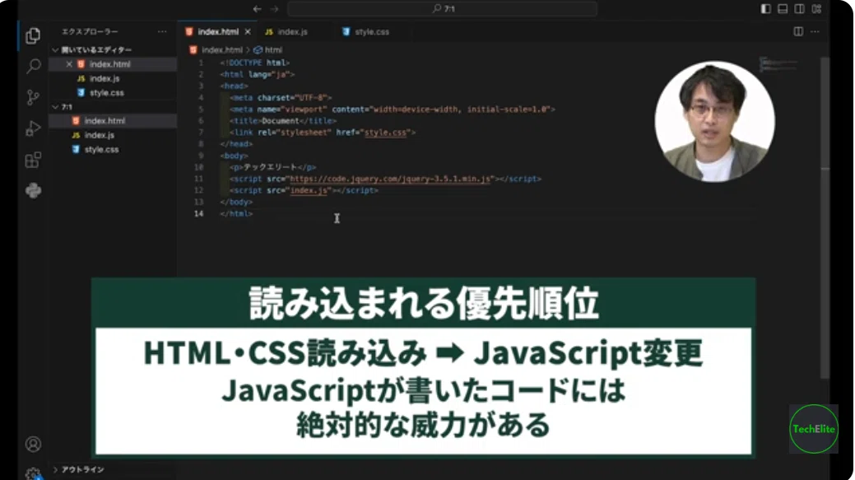Go forward with the right arrow

(274, 9)
